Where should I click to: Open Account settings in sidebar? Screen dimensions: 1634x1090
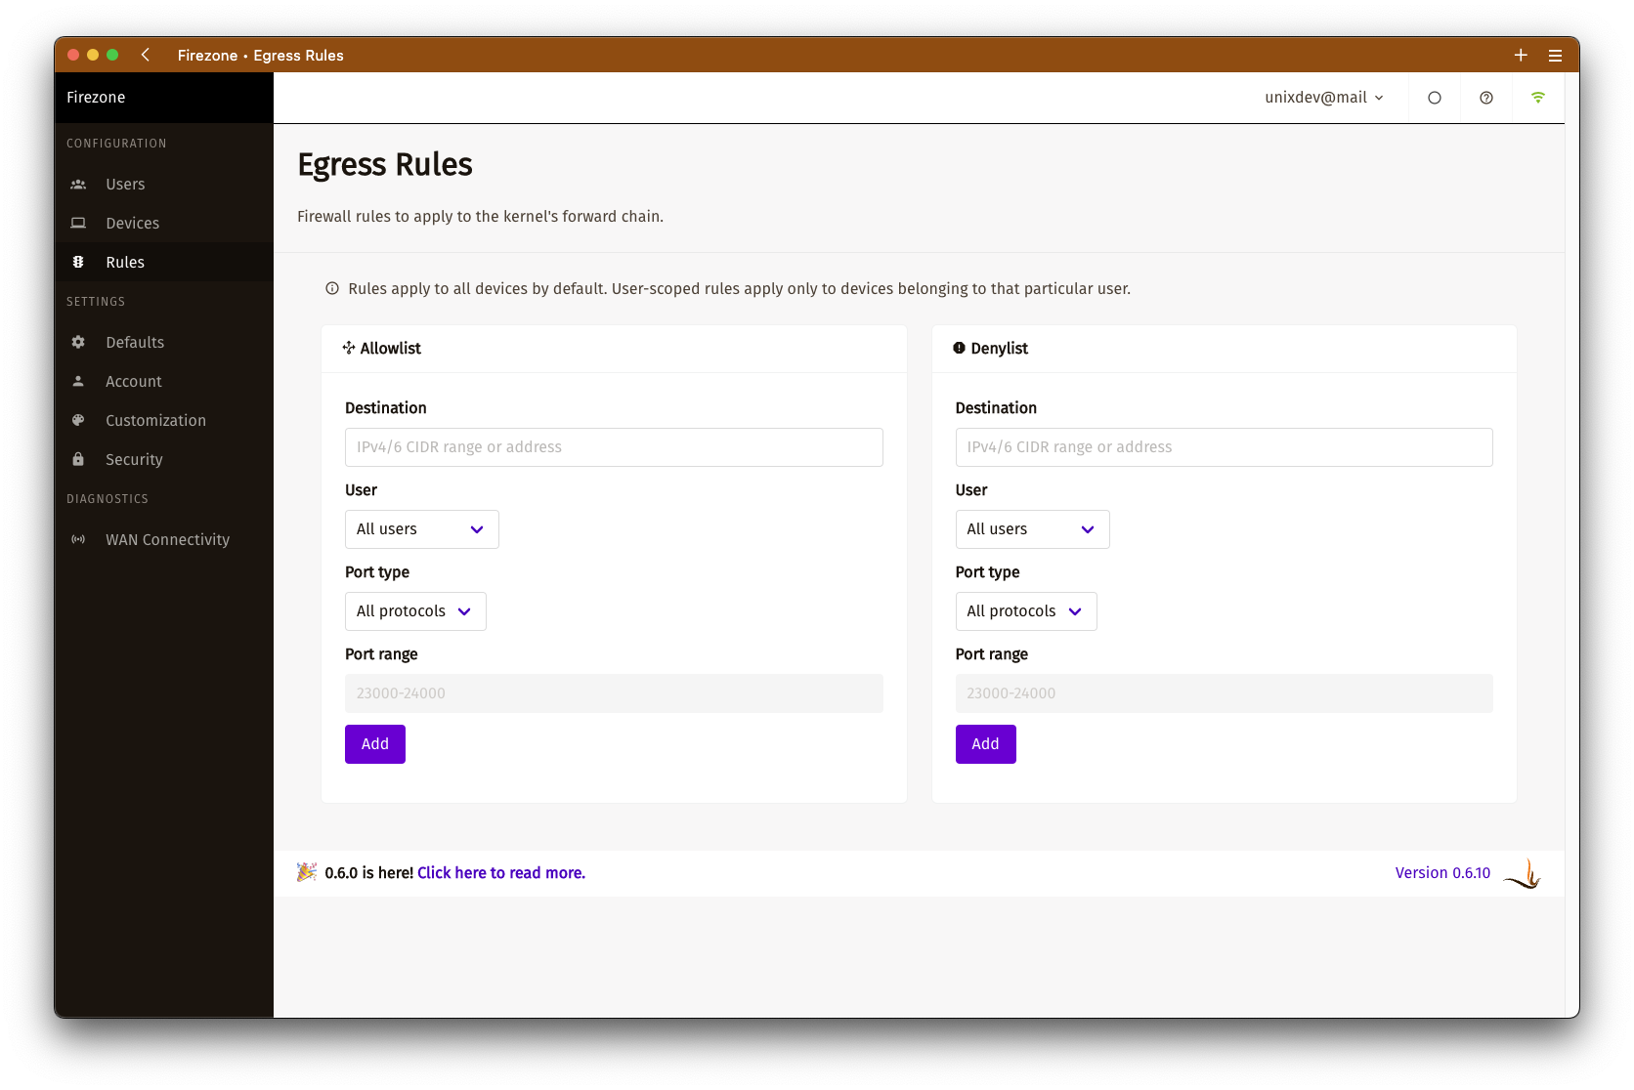[164, 382]
